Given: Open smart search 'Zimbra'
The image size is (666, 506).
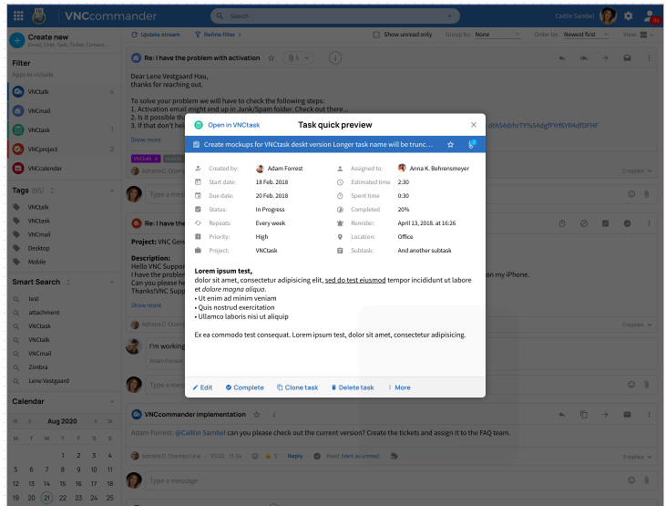Looking at the screenshot, I should click(38, 367).
